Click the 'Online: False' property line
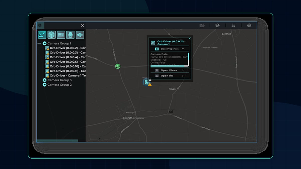Viewport: 301px width, 169px height. pyautogui.click(x=159, y=63)
